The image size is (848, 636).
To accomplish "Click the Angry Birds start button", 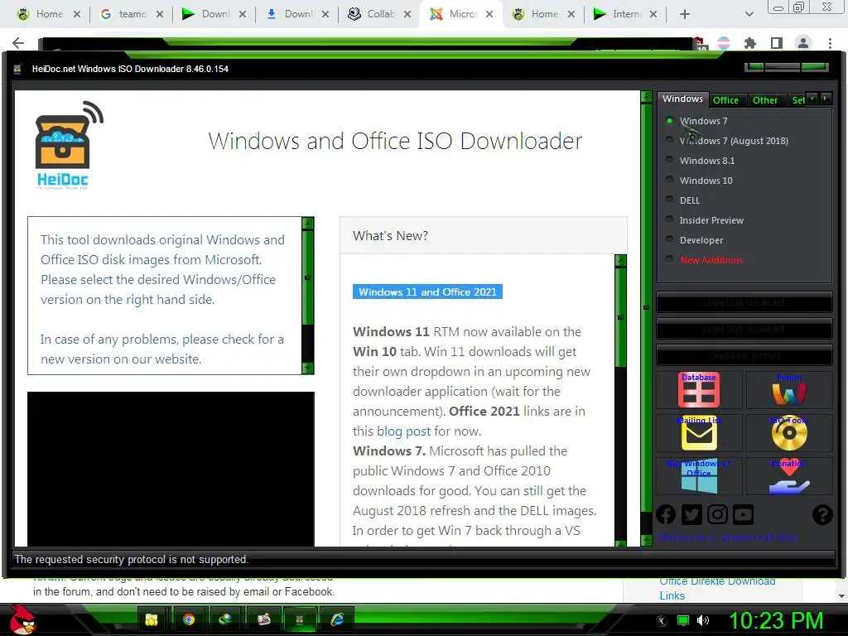I will tap(22, 619).
